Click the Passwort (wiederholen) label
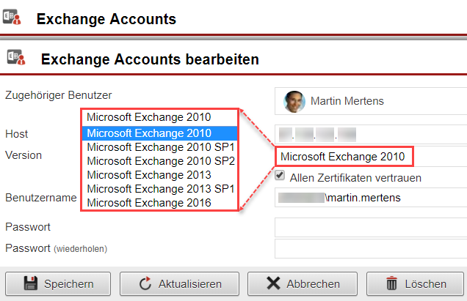Screen dimensions: 467x301 coord(57,248)
